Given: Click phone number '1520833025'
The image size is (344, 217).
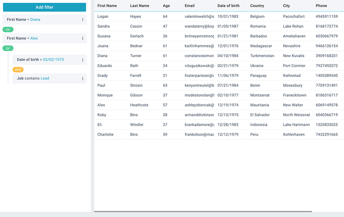Looking at the screenshot, I should (327, 125).
